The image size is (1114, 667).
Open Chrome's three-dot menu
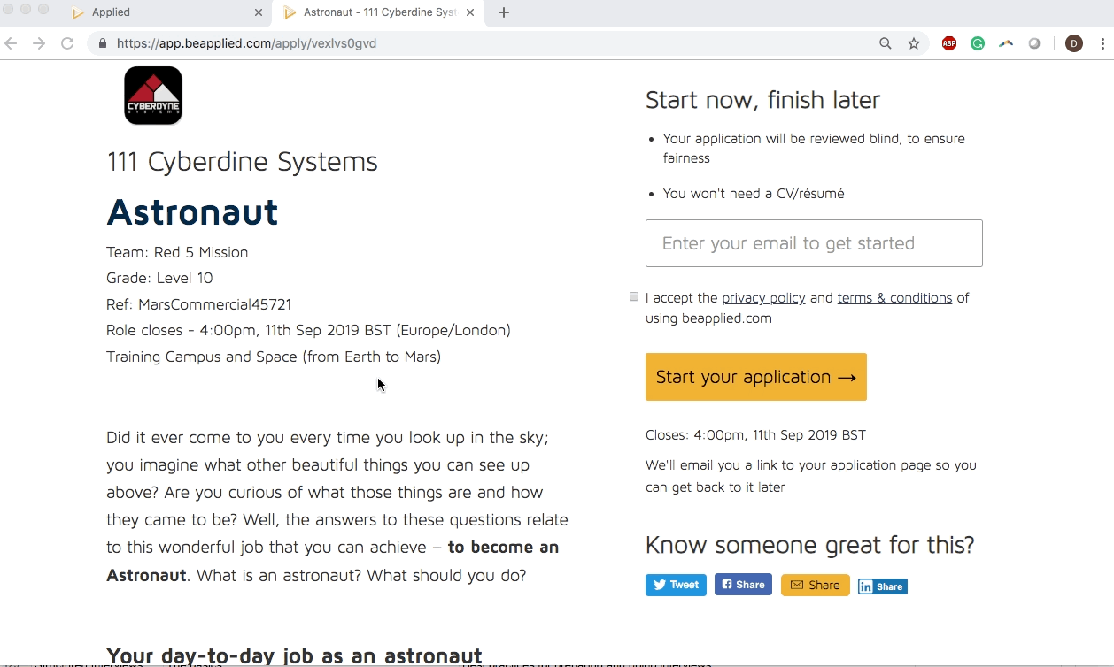[1102, 43]
